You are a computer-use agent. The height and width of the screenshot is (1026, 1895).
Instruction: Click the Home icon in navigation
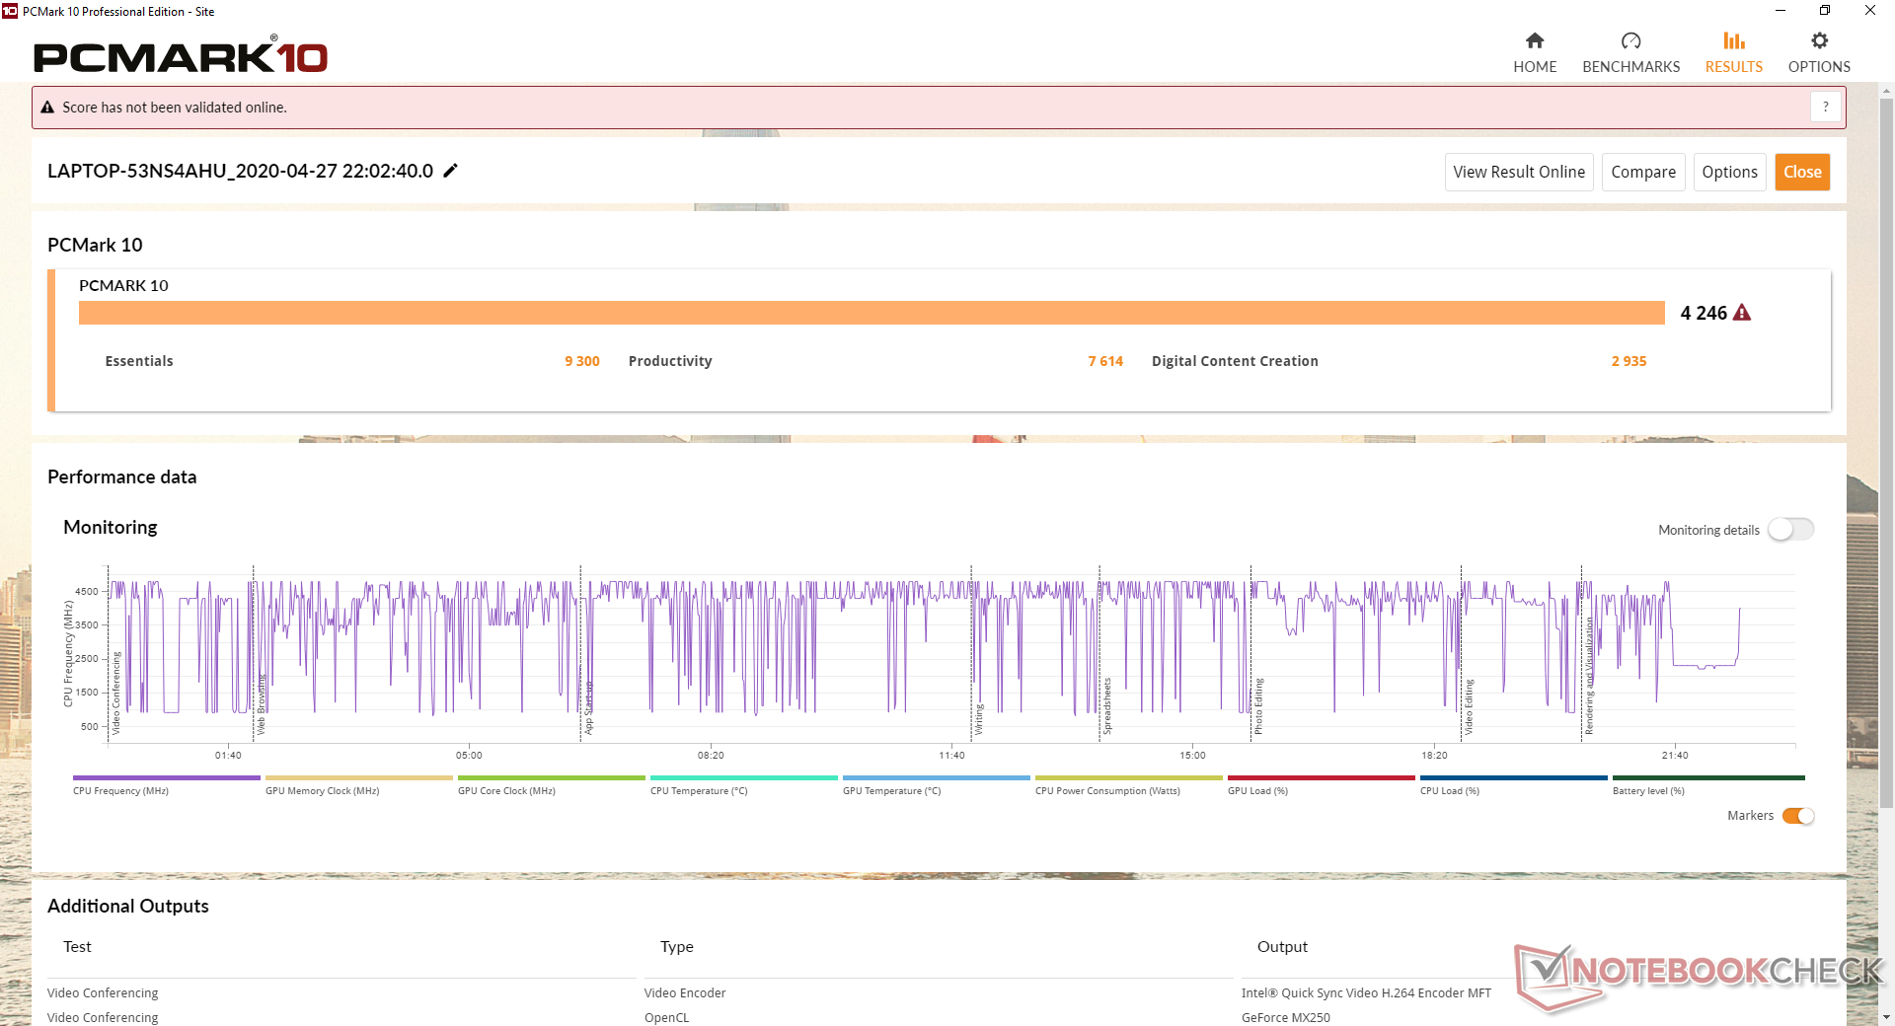click(1535, 41)
